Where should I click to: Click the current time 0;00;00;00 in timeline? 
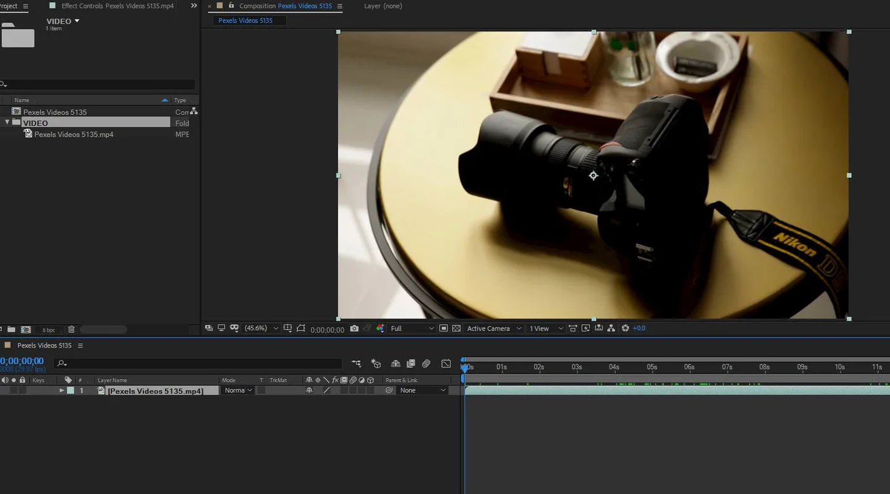tap(22, 361)
